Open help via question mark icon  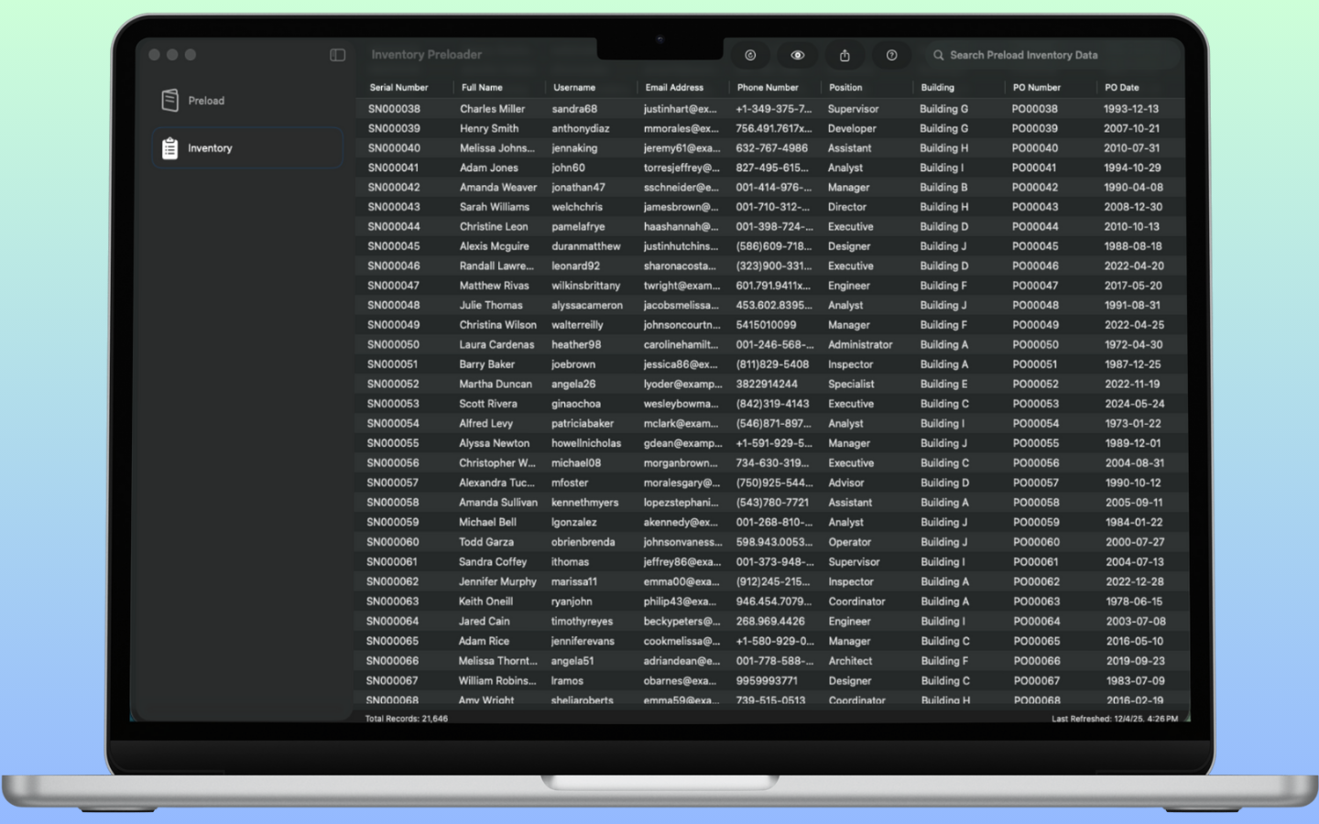click(x=891, y=55)
